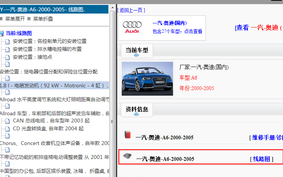Viewport: 283px width, 177px height.
Task: Open Allroad 水平高度调节系统 entry
Action: point(54,100)
